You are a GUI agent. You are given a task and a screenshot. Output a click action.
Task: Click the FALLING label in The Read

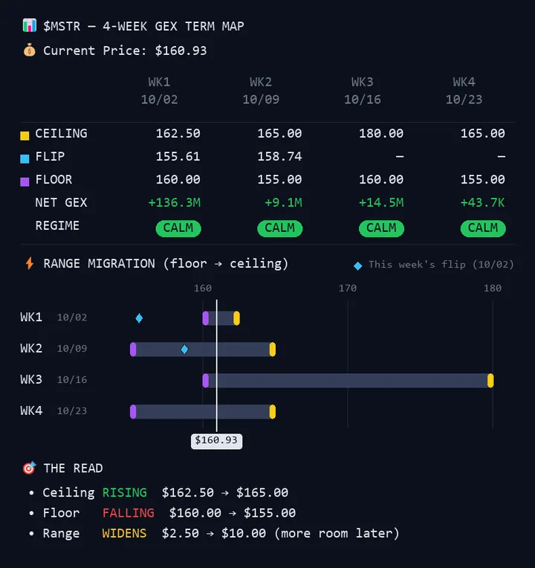click(x=128, y=513)
